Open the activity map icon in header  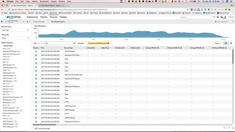(x=214, y=17)
